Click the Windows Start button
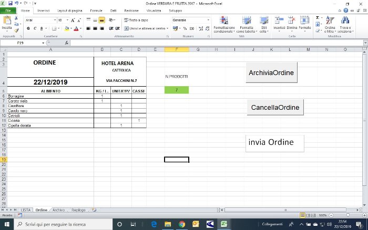368x230 pixels. pos(7,224)
